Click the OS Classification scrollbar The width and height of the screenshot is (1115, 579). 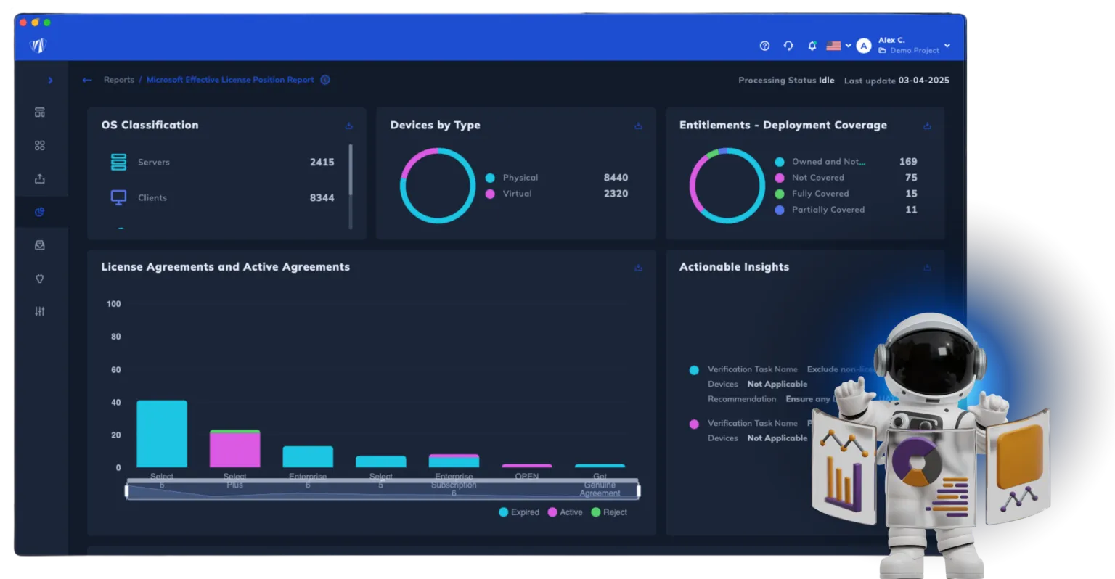pos(351,171)
